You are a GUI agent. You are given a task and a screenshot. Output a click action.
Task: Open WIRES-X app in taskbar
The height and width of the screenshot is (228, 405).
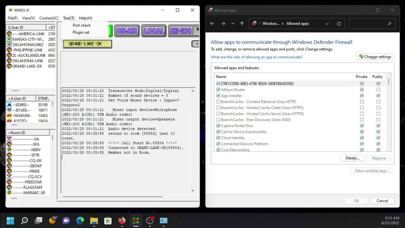136,220
